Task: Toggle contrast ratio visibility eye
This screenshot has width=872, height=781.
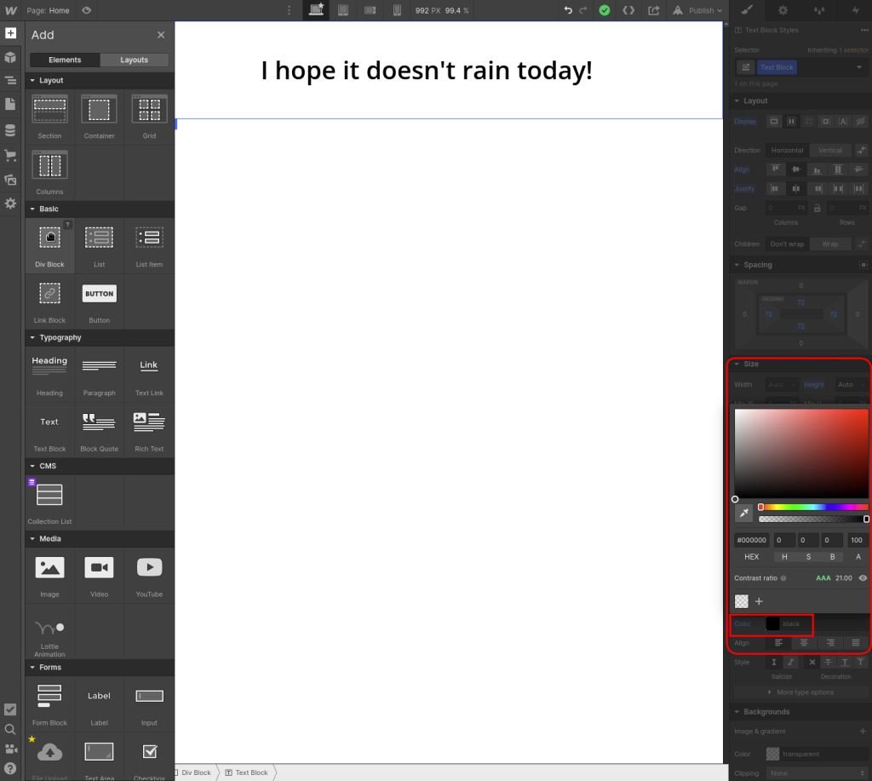Action: [x=863, y=578]
